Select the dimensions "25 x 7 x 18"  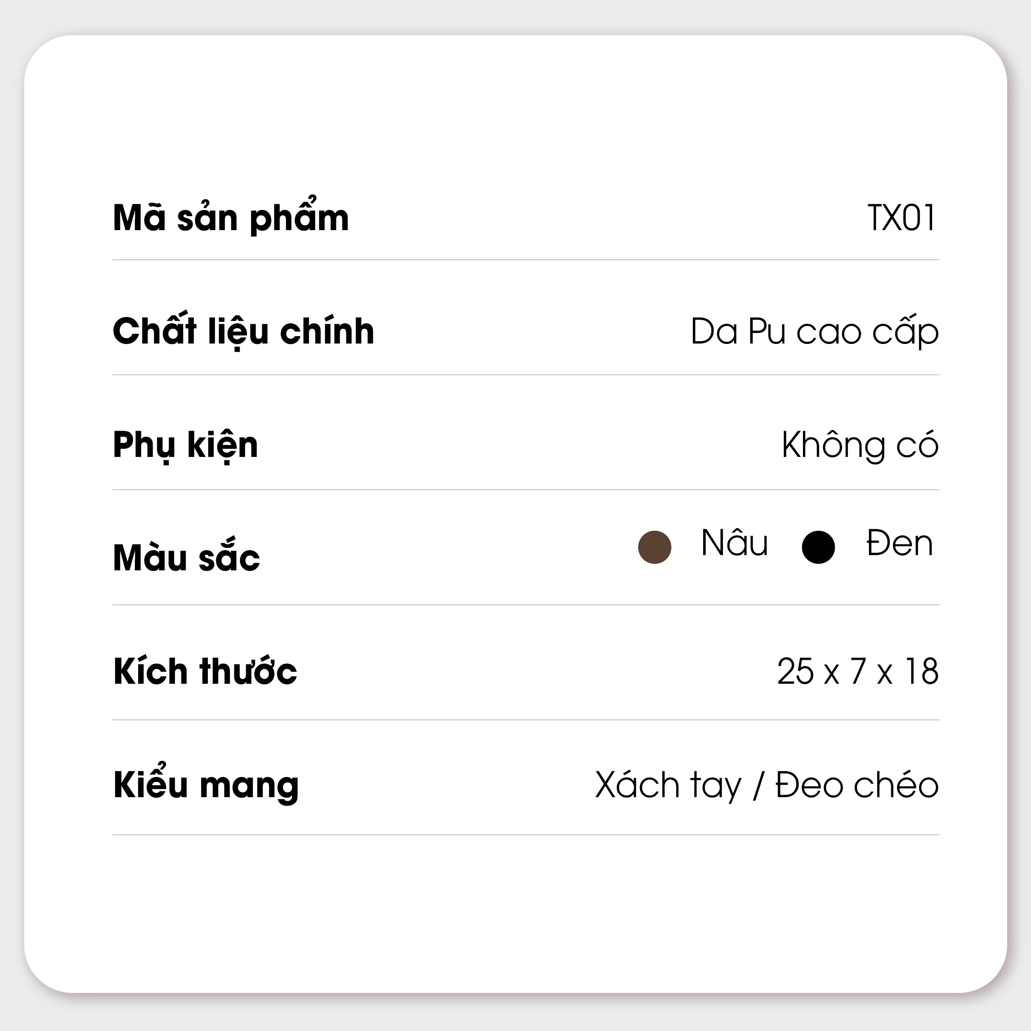click(857, 671)
